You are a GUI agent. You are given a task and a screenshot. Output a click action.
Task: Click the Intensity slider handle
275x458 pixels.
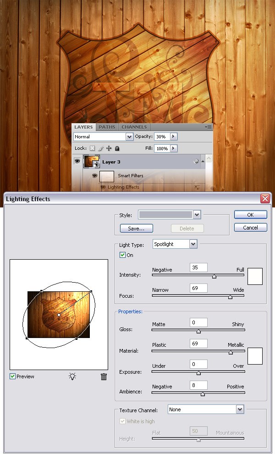(214, 276)
